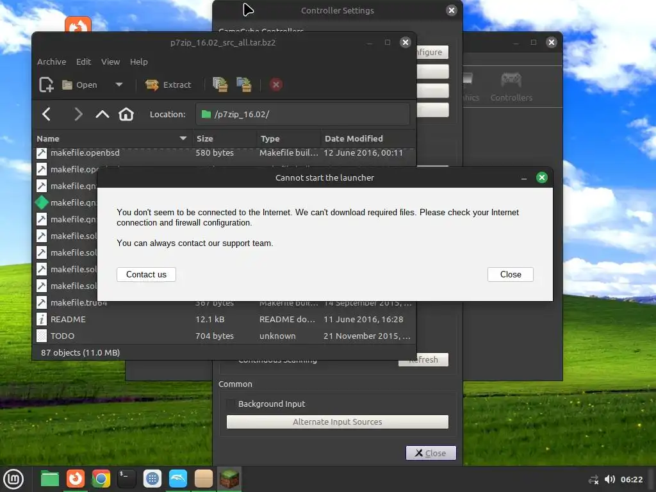Click the volume tray icon
The image size is (656, 492).
click(x=610, y=479)
